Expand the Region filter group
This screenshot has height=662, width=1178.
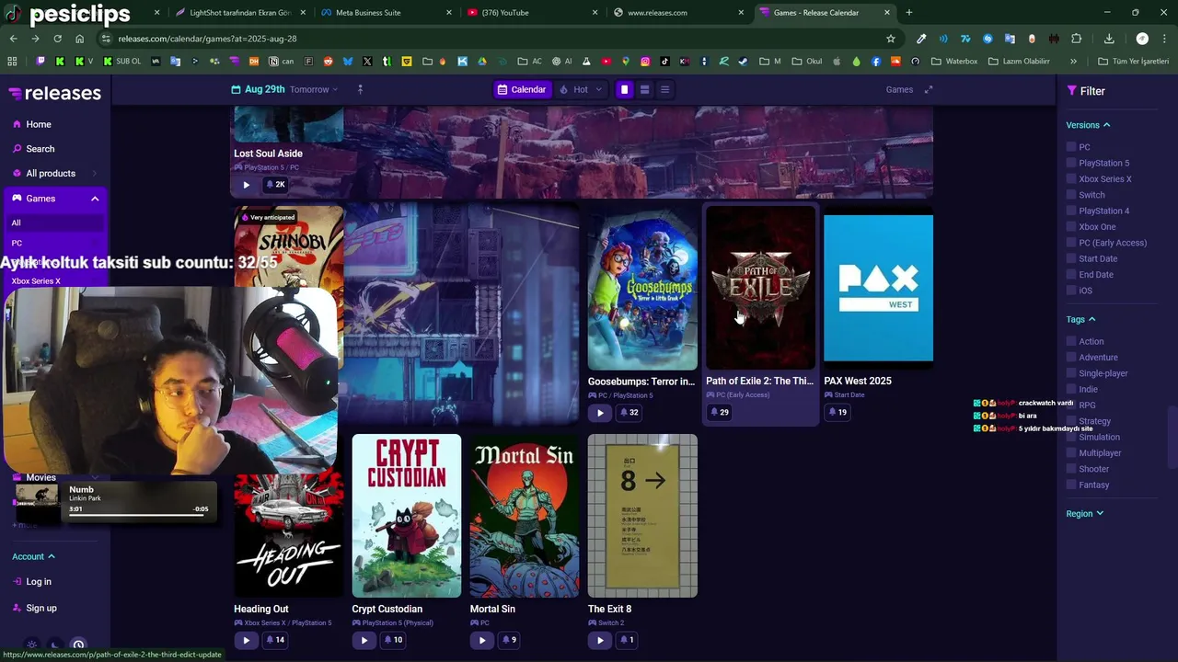(1084, 514)
